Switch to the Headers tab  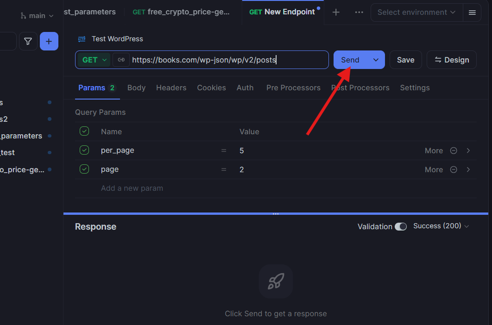(171, 87)
